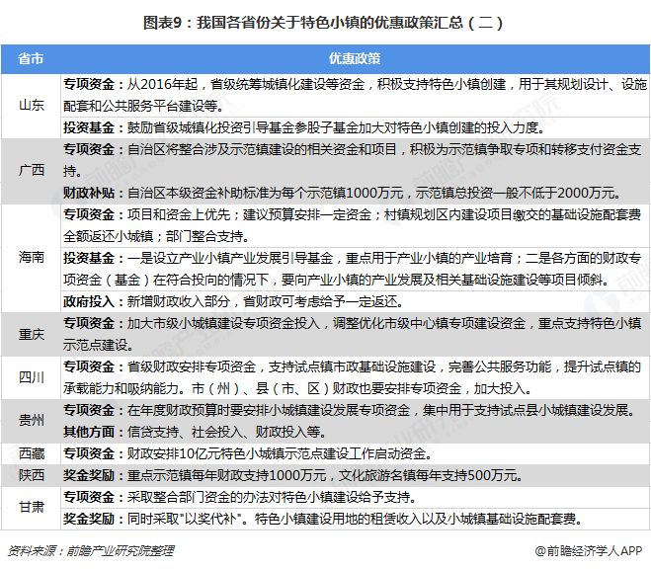Click the @前瞻经济学人APP watermark text
Screen dimensions: 651x569
589,551
